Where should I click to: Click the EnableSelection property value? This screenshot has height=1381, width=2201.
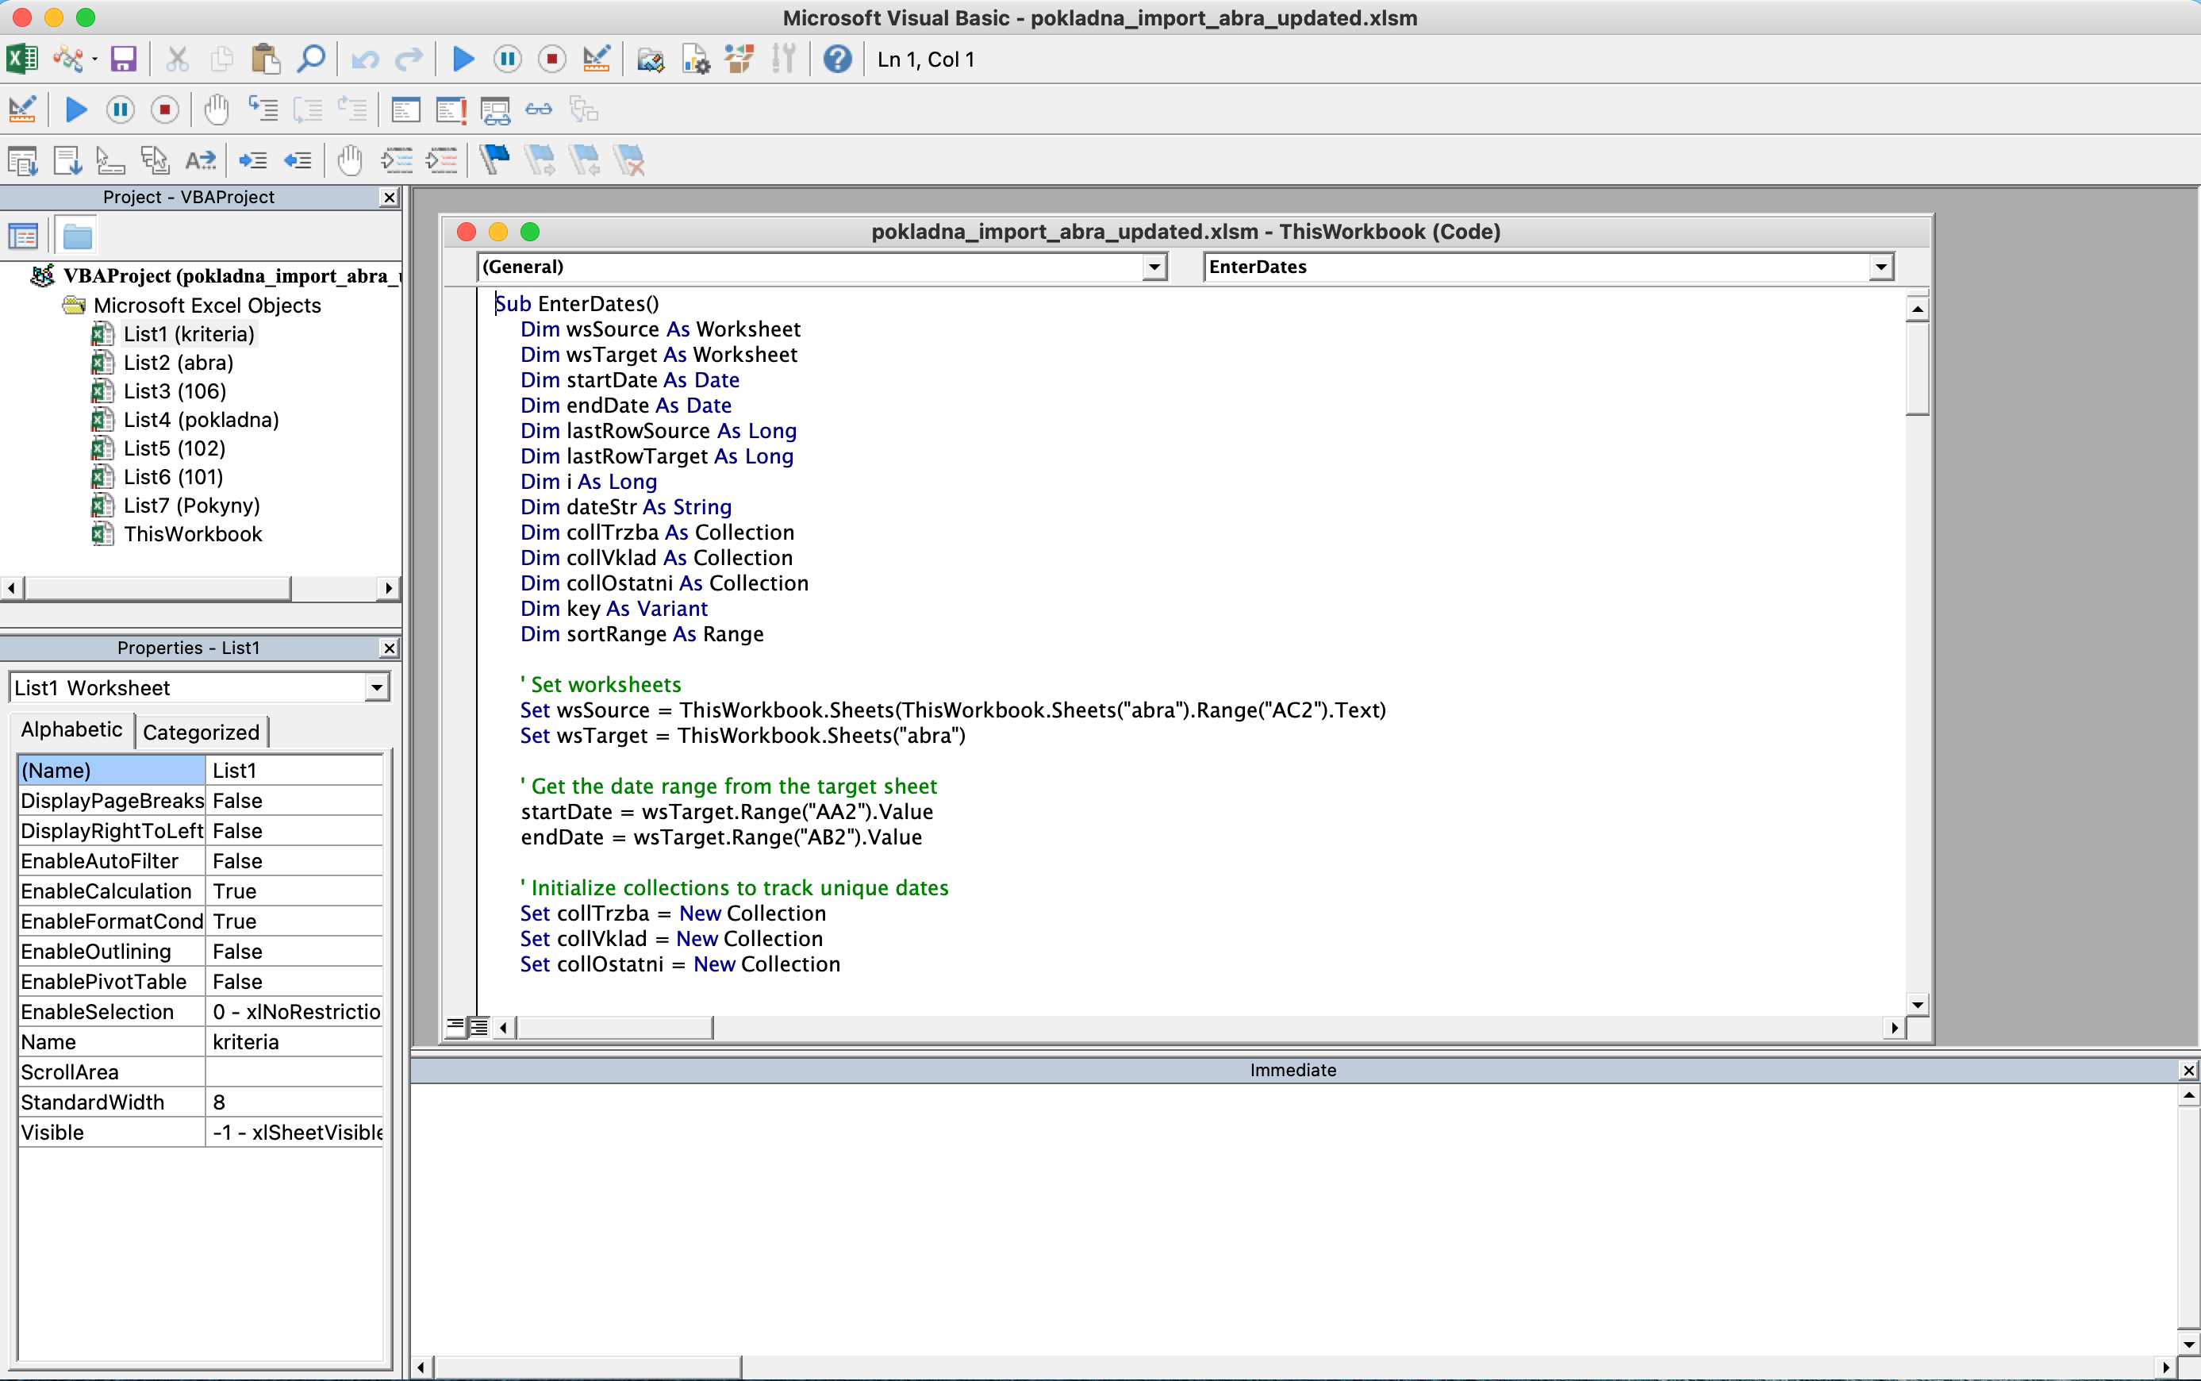click(x=295, y=1012)
